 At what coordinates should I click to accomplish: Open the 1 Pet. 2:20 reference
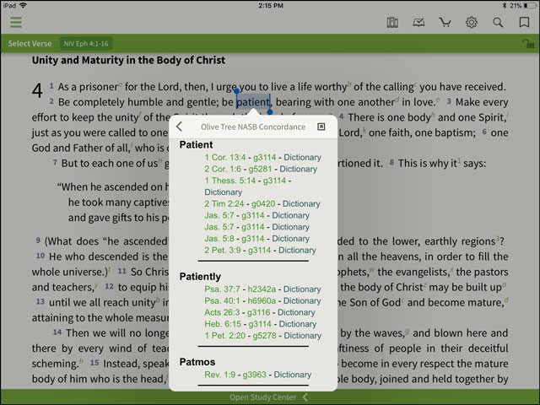click(225, 336)
